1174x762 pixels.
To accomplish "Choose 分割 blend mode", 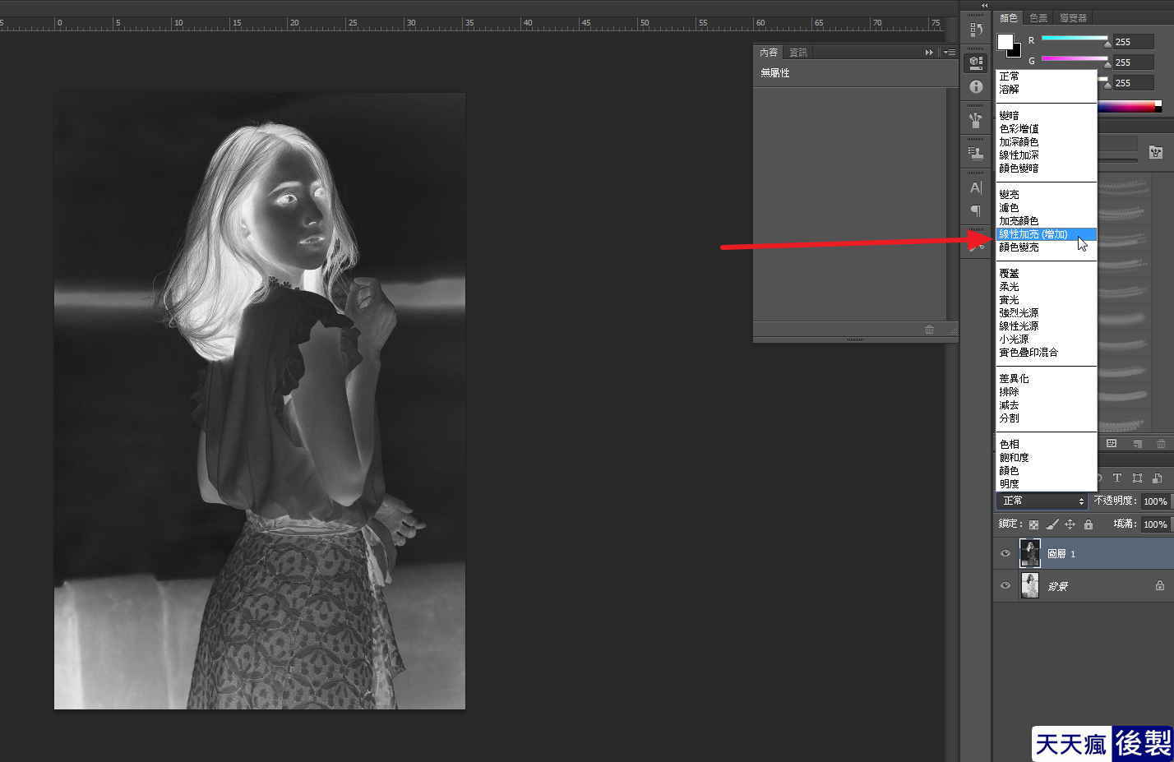I will point(1046,418).
